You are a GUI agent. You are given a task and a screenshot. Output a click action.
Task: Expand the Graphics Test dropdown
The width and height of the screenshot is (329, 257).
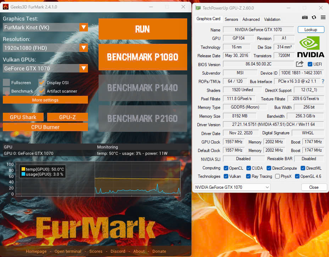[x=83, y=27]
